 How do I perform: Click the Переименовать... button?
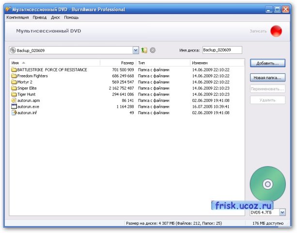click(x=267, y=89)
